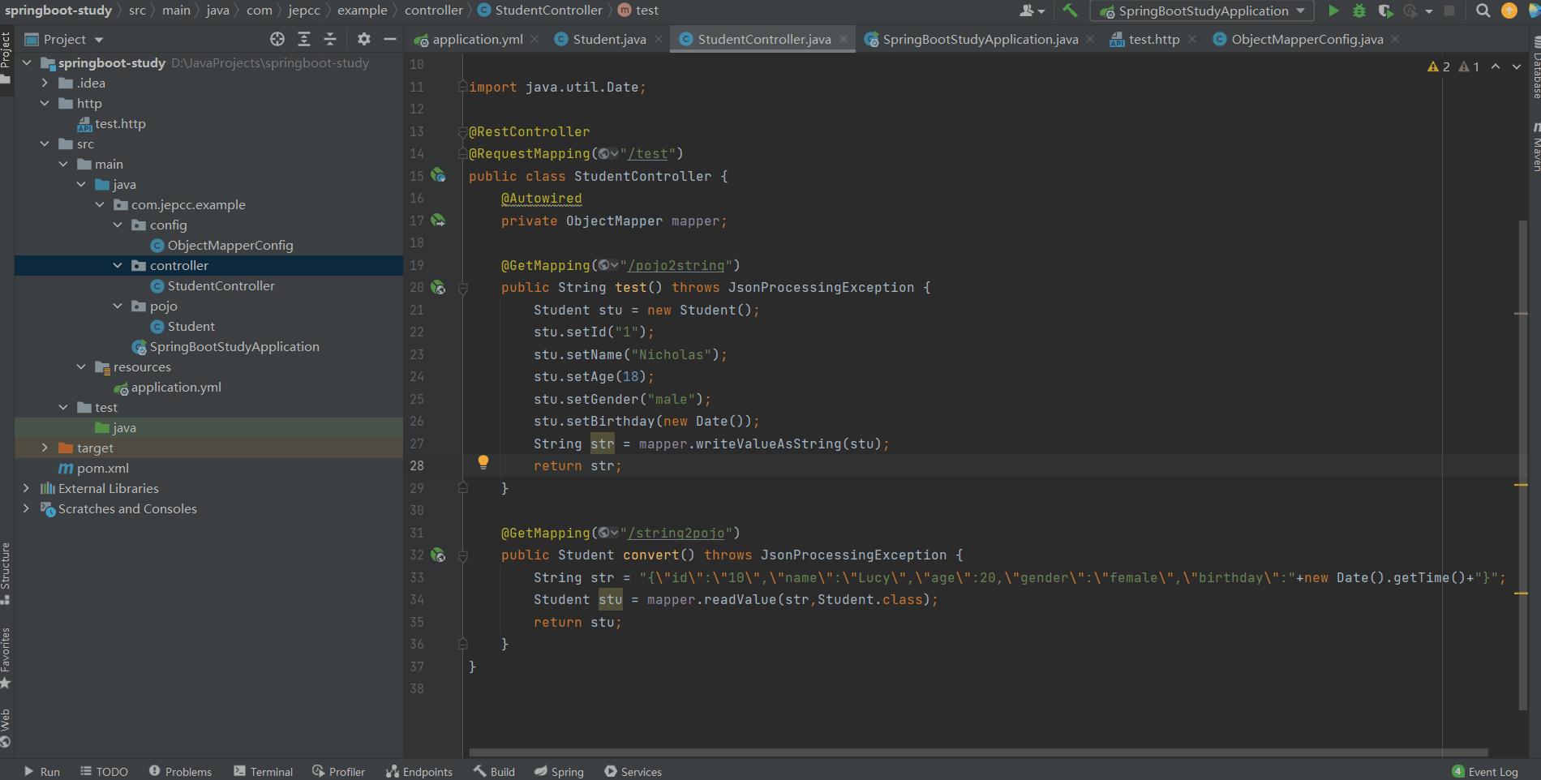This screenshot has width=1541, height=780.
Task: Open Project panel settings gear
Action: coord(363,39)
